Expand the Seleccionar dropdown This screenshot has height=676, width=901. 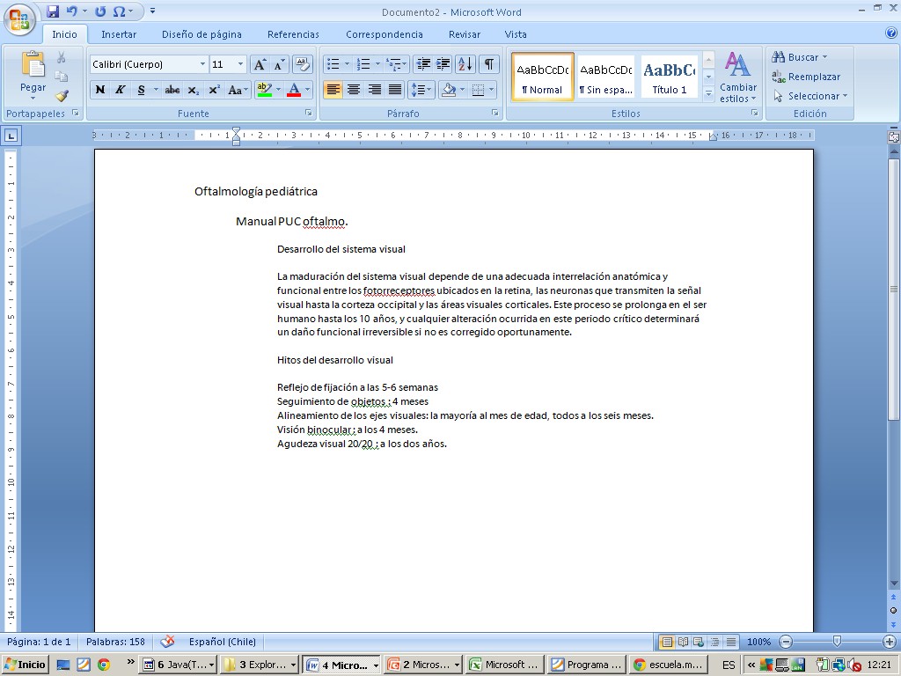(x=810, y=96)
